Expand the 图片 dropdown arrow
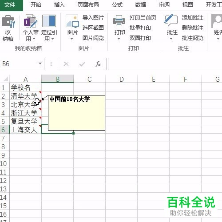Image resolution: width=222 pixels, height=222 pixels. tap(71, 39)
